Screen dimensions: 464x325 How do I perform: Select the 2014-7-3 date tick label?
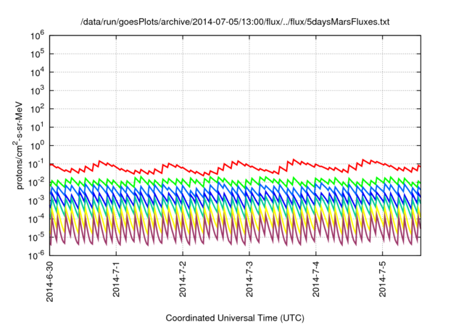[x=249, y=279]
